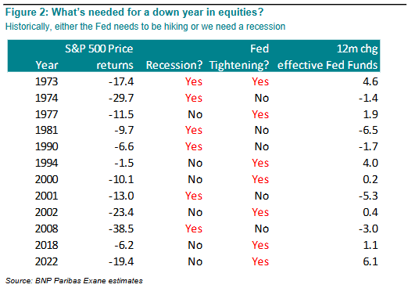Screen dimensions: 408x288
Task: Click the Recession? column header
Action: click(174, 65)
